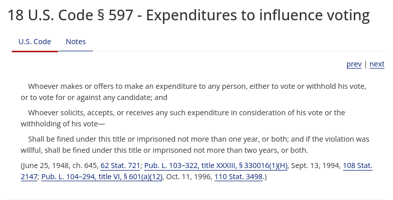This screenshot has height=200, width=393.
Task: Click the pipe separator between prev and next
Action: pos(365,64)
